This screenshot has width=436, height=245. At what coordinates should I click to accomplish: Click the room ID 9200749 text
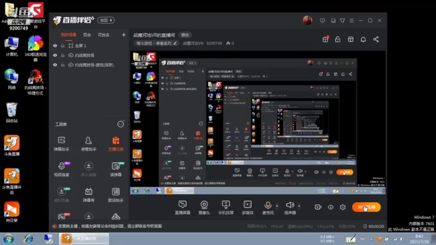point(214,44)
